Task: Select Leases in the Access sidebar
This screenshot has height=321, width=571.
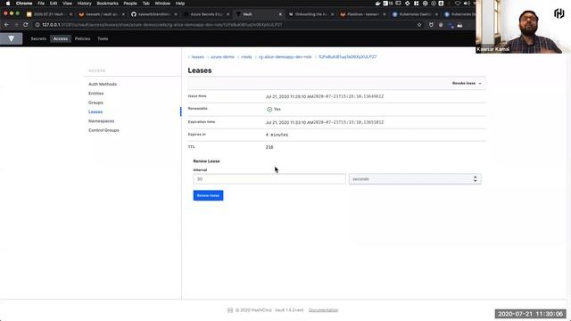Action: pyautogui.click(x=95, y=111)
